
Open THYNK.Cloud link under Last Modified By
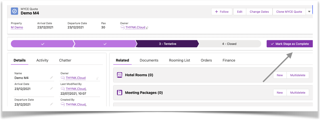76,89
